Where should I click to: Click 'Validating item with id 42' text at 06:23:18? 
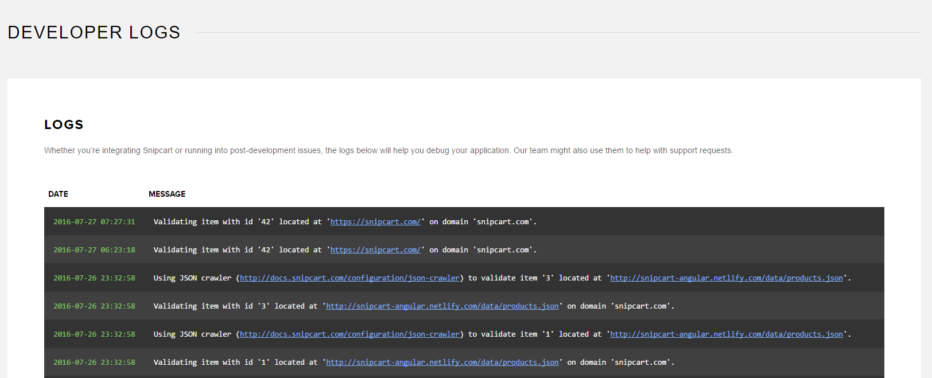pos(213,250)
